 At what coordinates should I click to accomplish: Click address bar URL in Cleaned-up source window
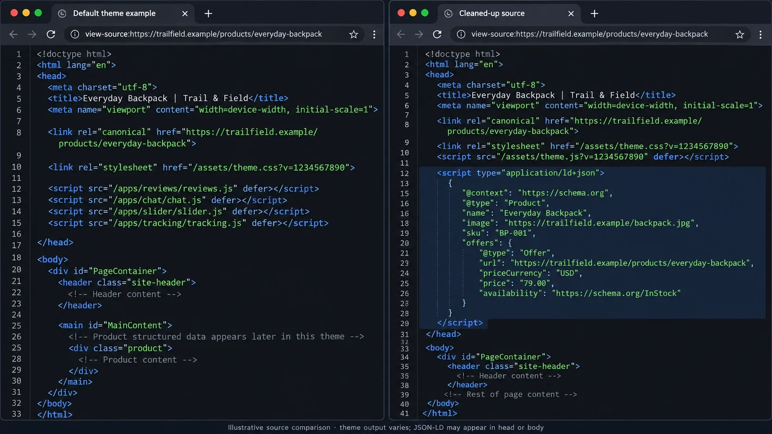click(x=590, y=34)
